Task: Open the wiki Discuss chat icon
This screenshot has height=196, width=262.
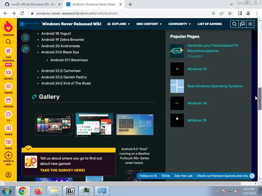Action: point(242,24)
